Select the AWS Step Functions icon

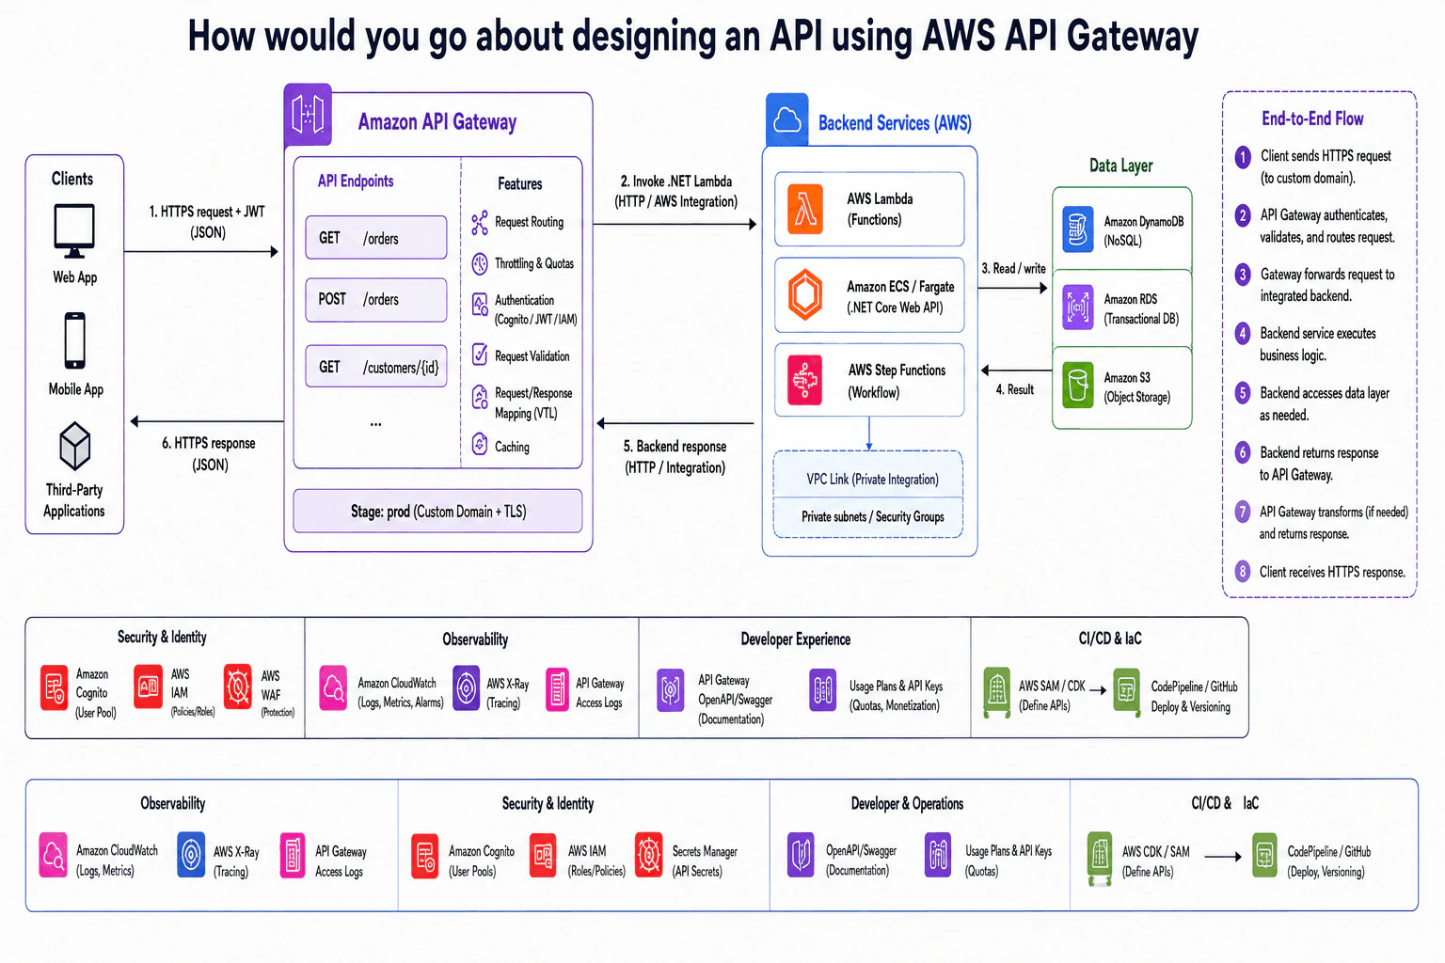(805, 380)
